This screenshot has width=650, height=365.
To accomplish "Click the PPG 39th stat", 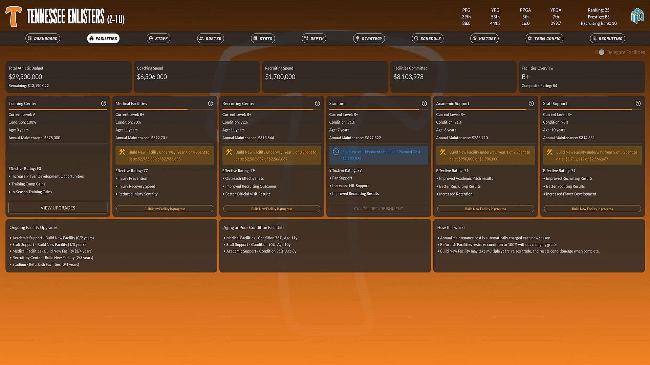I will (466, 17).
